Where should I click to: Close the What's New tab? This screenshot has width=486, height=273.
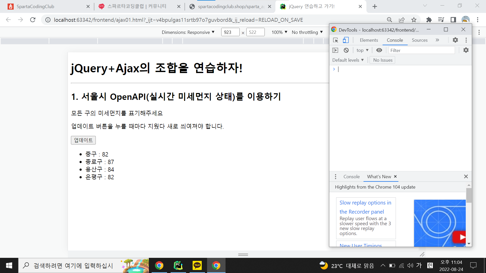pos(395,176)
